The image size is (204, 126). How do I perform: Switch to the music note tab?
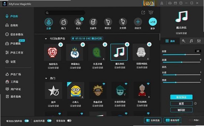191,41
